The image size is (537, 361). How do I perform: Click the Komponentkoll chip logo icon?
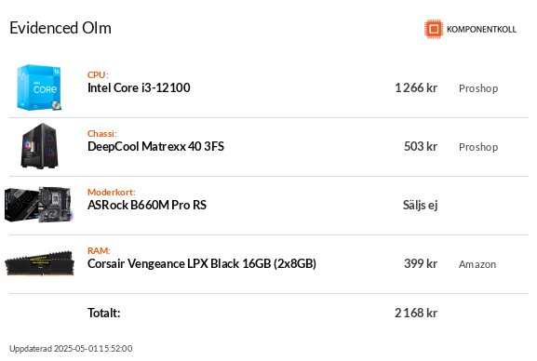pyautogui.click(x=434, y=29)
